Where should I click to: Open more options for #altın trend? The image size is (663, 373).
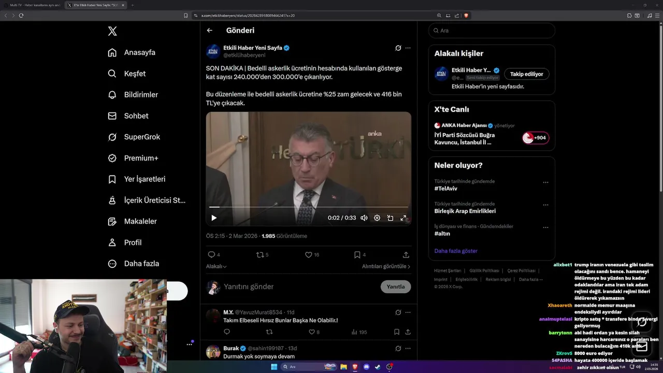[545, 227]
